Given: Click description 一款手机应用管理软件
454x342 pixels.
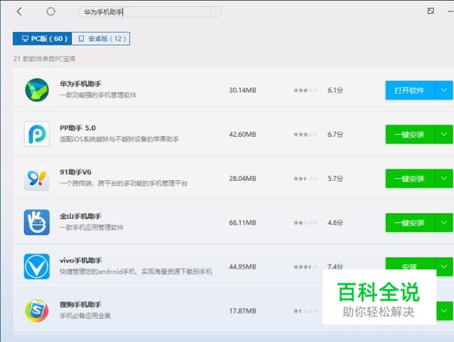Looking at the screenshot, I should [91, 228].
